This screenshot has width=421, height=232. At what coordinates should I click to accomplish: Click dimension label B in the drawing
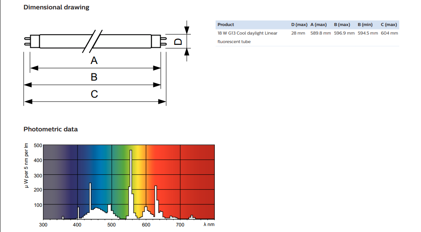(94, 77)
